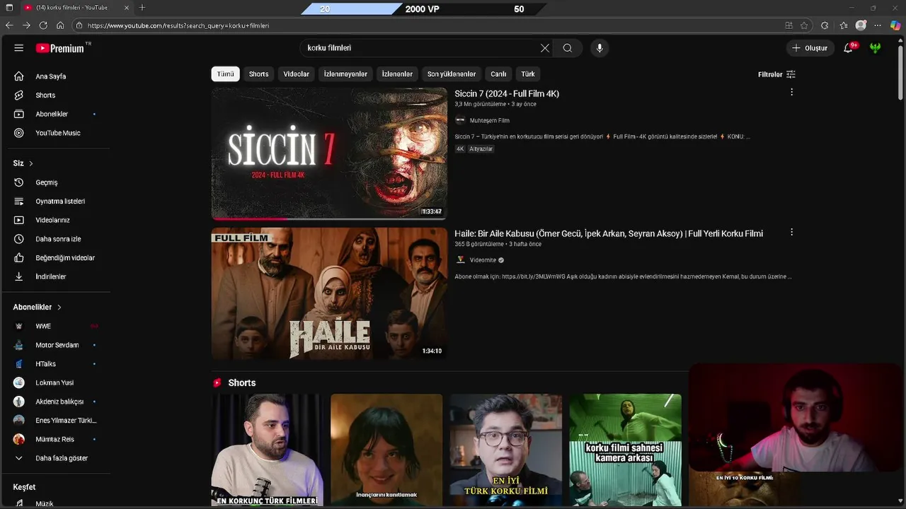Screen dimensions: 906x509
Task: Play the Haile film thumbnail
Action: click(x=329, y=293)
